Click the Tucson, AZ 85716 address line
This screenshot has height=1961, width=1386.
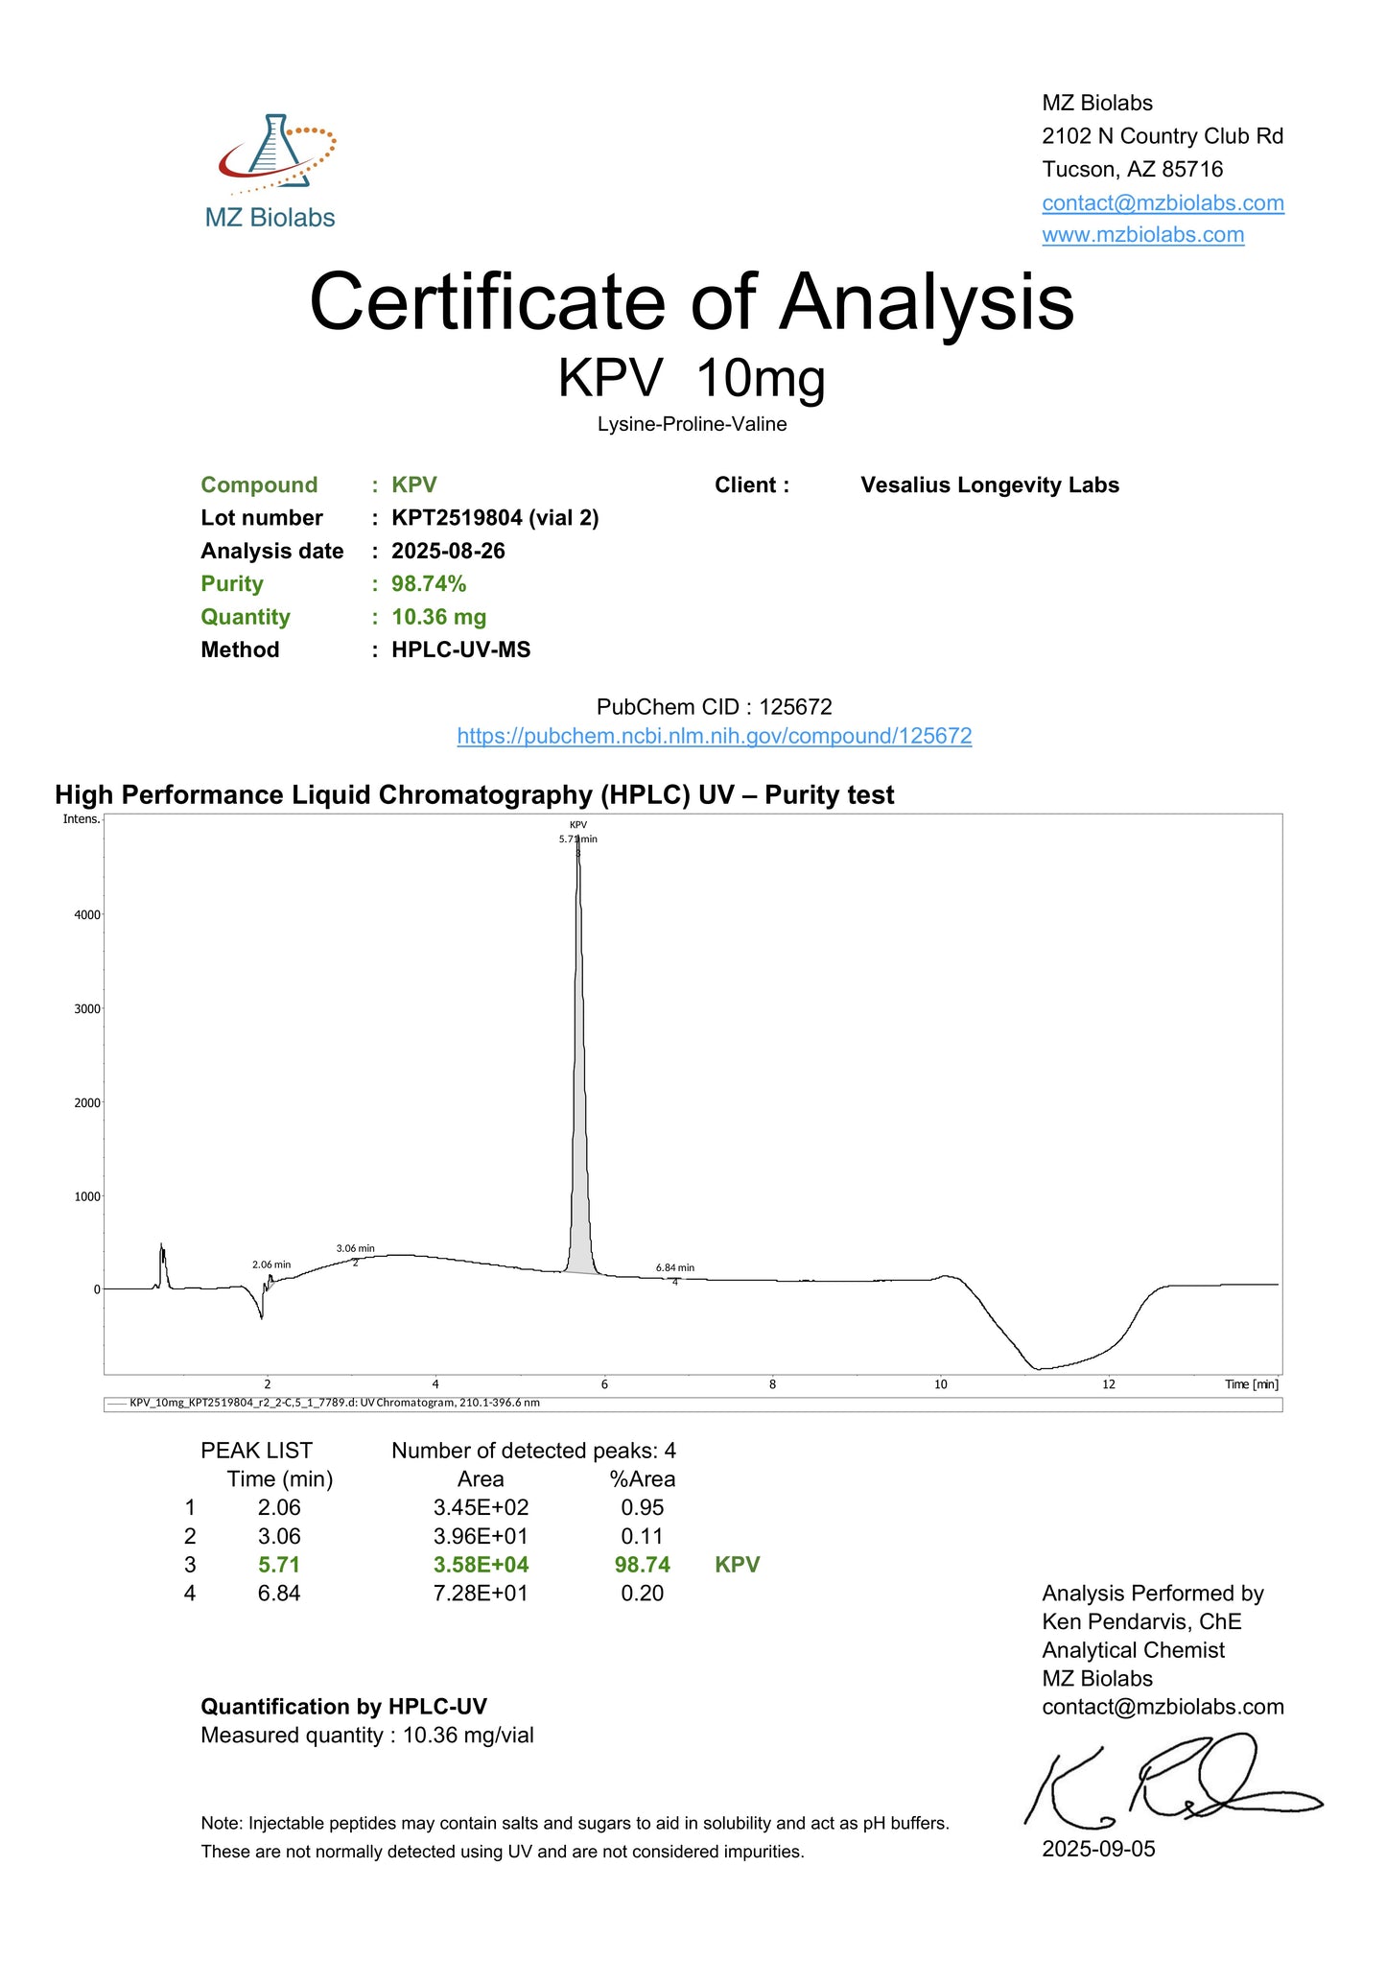click(1133, 170)
